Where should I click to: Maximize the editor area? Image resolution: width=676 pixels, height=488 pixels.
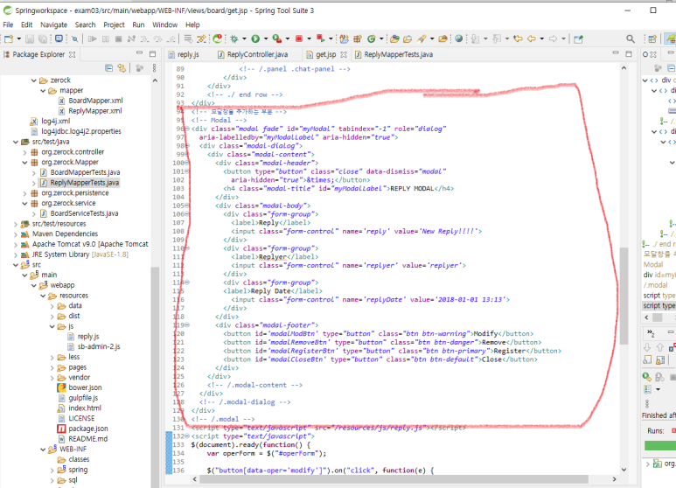tap(629, 53)
